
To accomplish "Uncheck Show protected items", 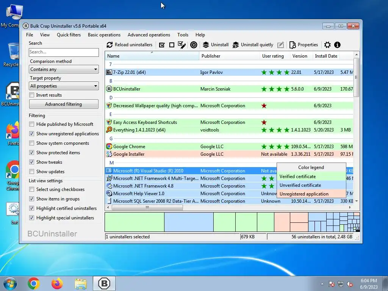I will (32, 153).
